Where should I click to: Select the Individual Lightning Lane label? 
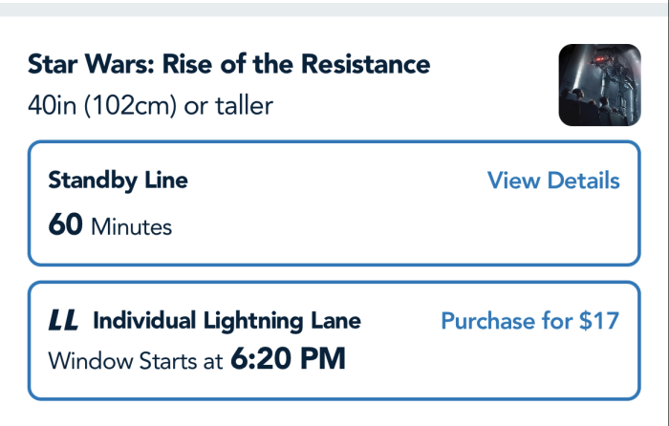227,322
